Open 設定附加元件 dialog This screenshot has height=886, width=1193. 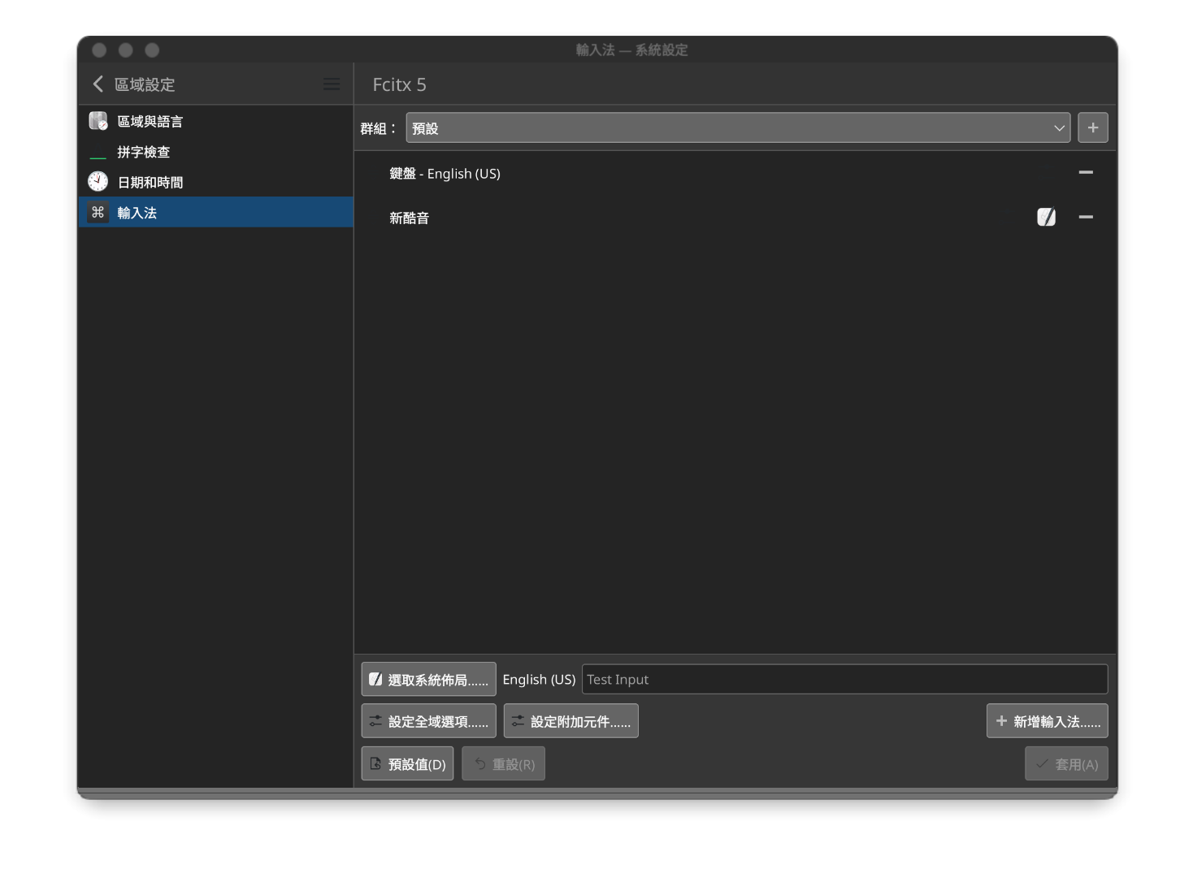click(x=571, y=721)
